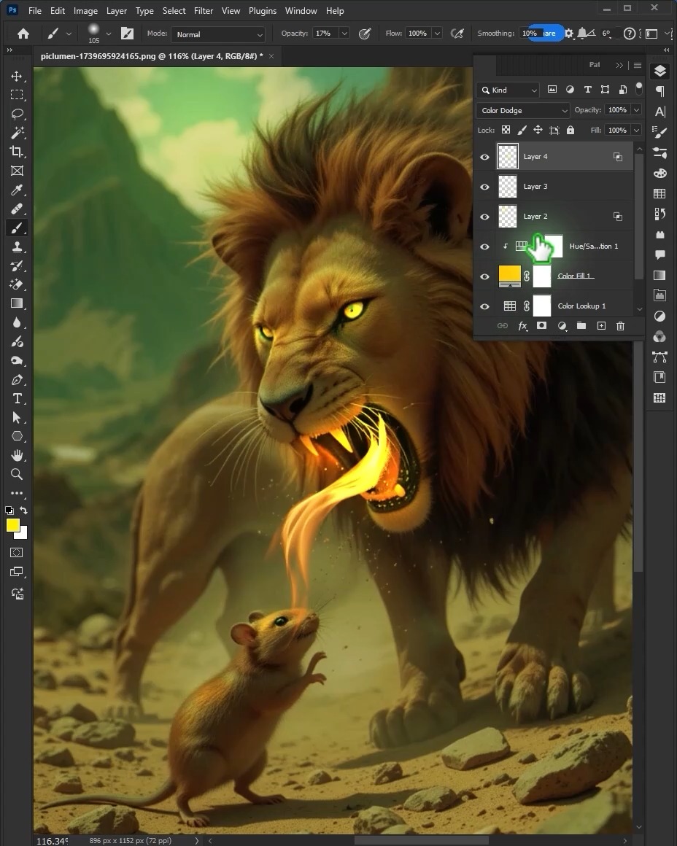Toggle Color Lookup 1 layer visibility

tap(484, 306)
